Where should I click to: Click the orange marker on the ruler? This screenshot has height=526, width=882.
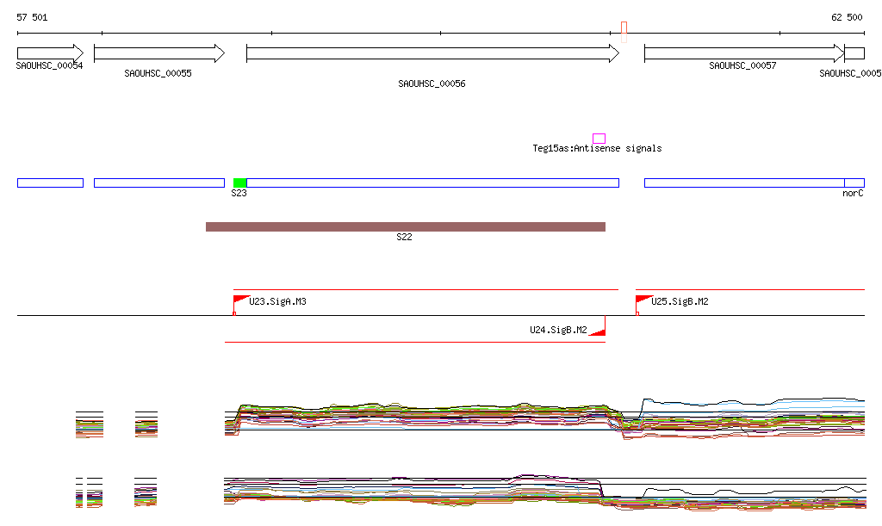pyautogui.click(x=624, y=32)
